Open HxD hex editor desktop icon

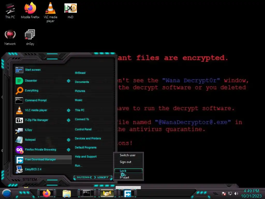point(70,11)
